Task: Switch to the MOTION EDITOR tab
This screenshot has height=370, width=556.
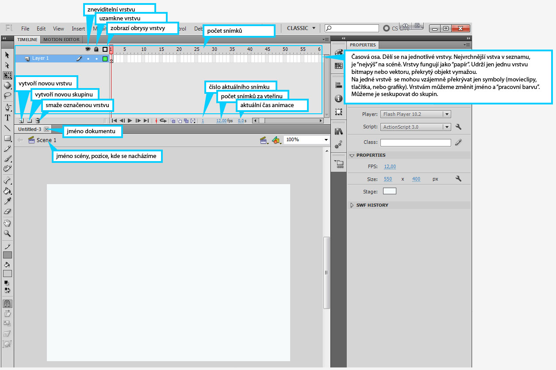Action: tap(61, 39)
